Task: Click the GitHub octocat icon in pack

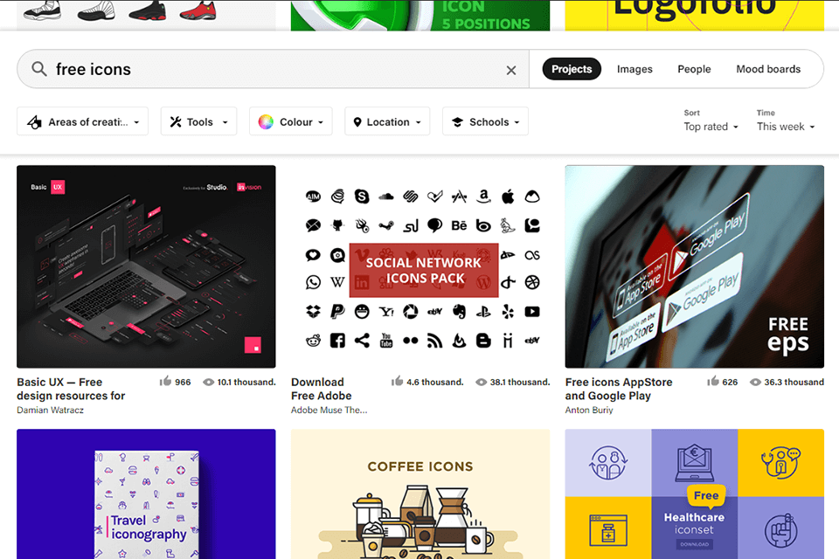Action: (x=337, y=225)
